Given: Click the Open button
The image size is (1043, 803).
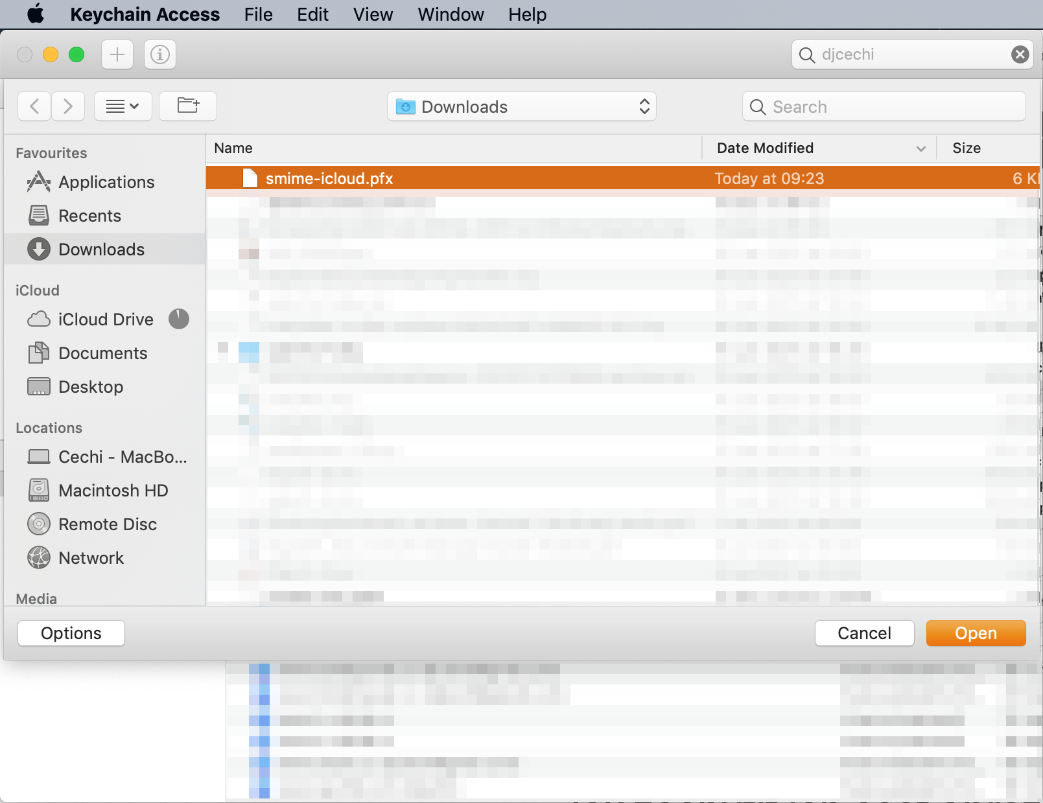Looking at the screenshot, I should (x=976, y=633).
